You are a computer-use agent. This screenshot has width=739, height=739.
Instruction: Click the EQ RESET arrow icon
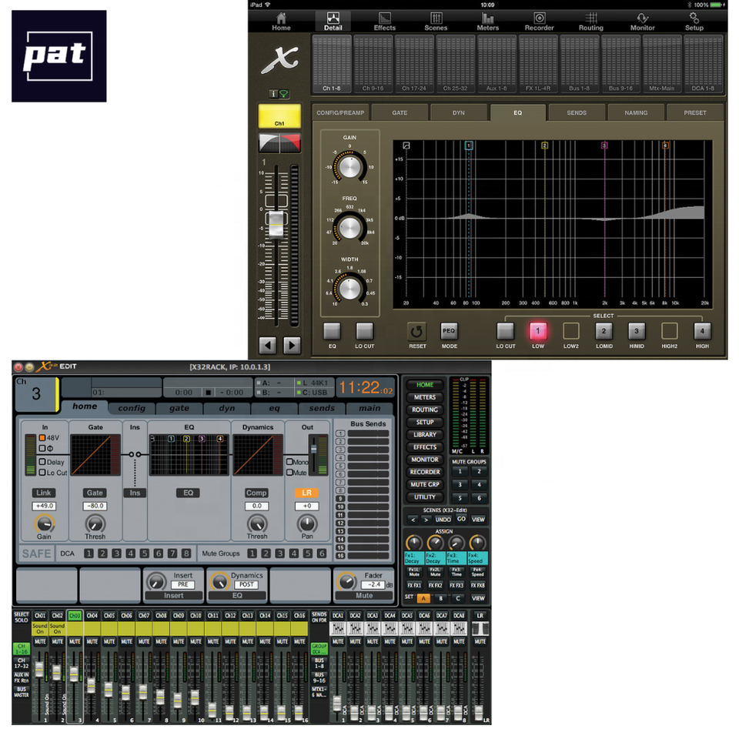pos(416,331)
